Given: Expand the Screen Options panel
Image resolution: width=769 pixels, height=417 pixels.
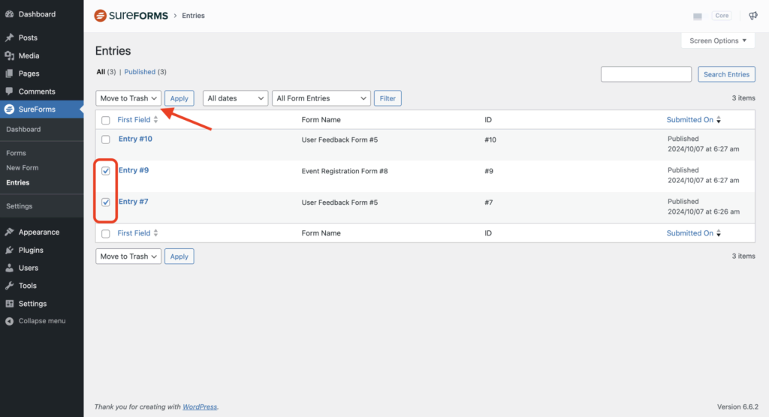Looking at the screenshot, I should (718, 41).
